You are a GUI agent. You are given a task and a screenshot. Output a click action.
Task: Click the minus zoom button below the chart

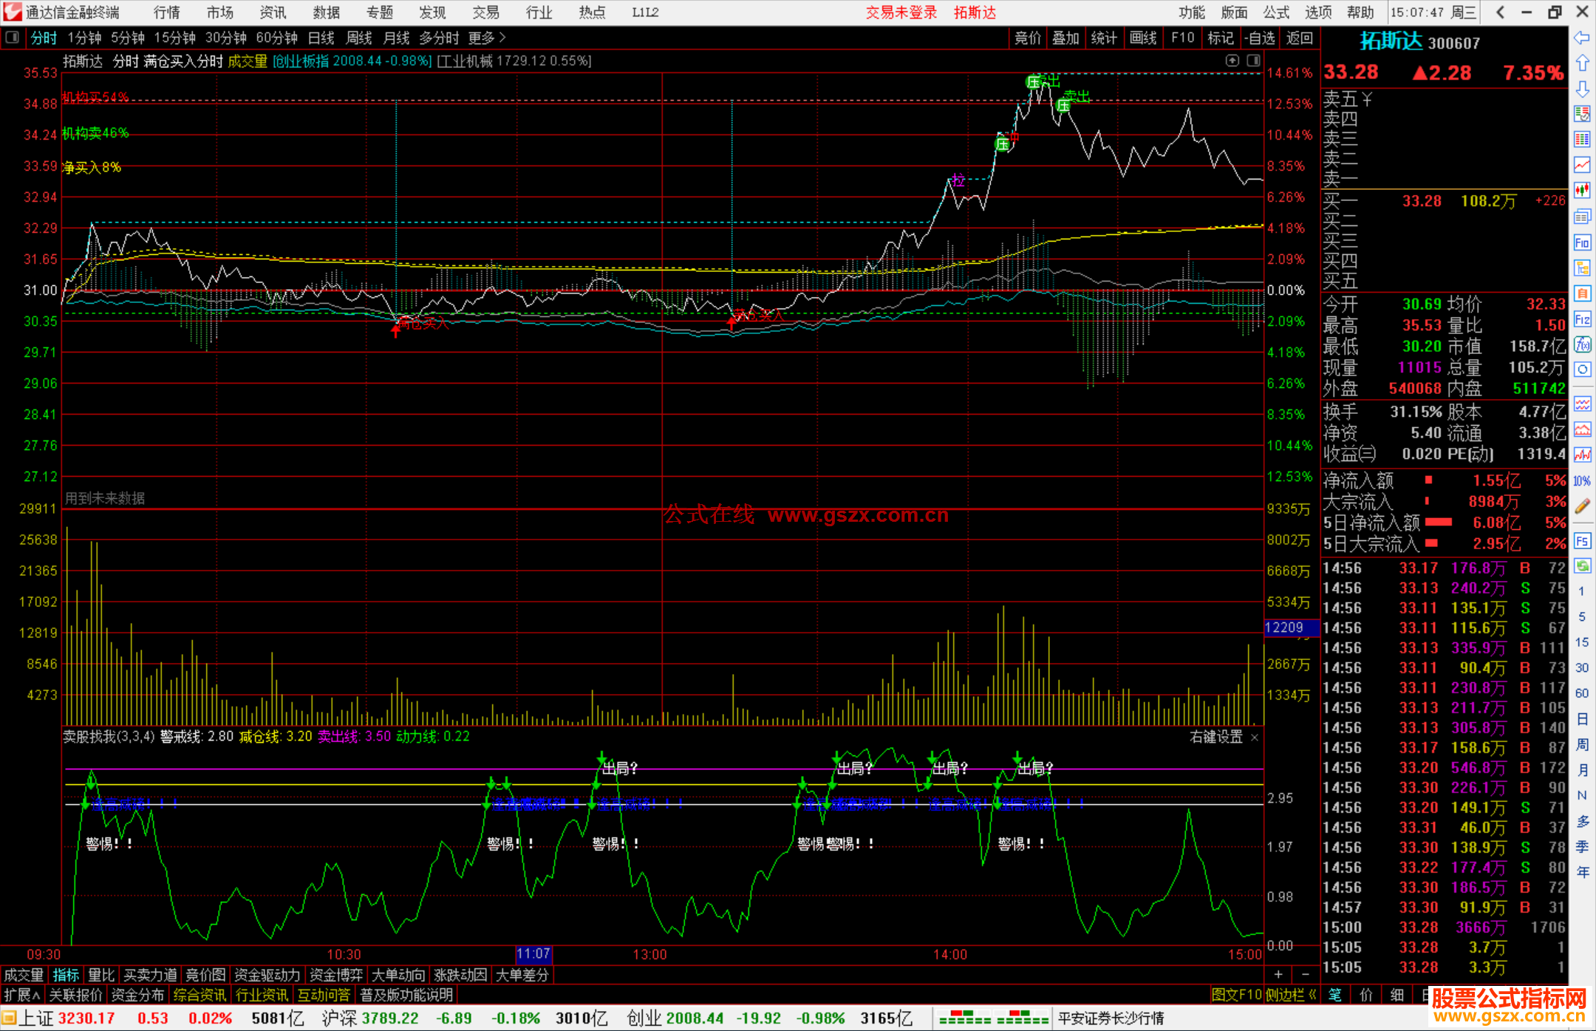pyautogui.click(x=1305, y=975)
